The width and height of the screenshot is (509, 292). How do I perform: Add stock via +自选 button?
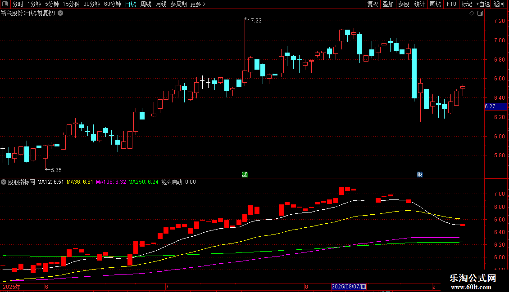[483, 4]
